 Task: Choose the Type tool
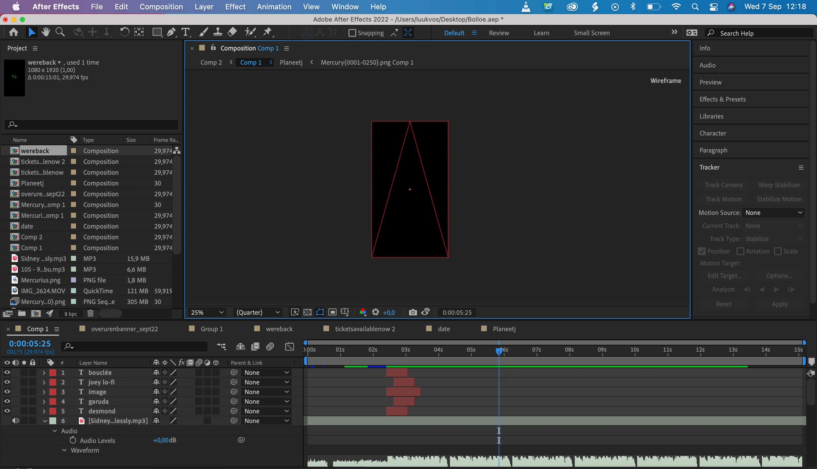pyautogui.click(x=185, y=32)
